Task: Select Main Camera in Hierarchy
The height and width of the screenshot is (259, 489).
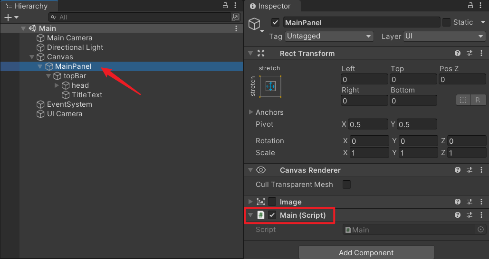Action: click(x=69, y=38)
